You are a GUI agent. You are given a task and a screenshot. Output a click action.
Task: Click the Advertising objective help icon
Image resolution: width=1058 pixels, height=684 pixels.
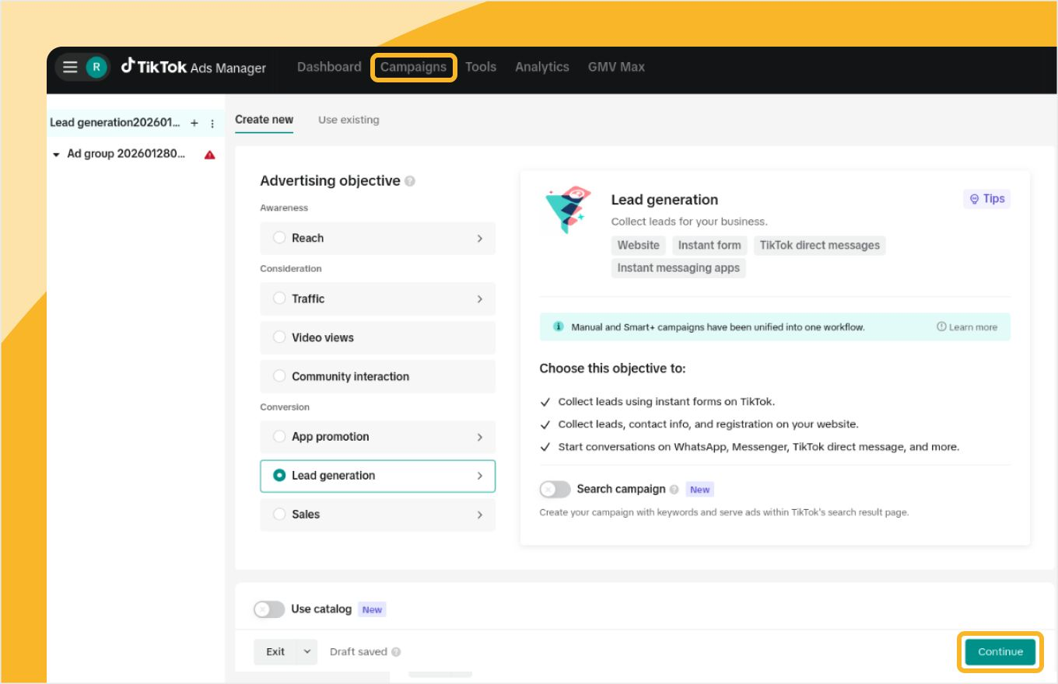pyautogui.click(x=410, y=181)
